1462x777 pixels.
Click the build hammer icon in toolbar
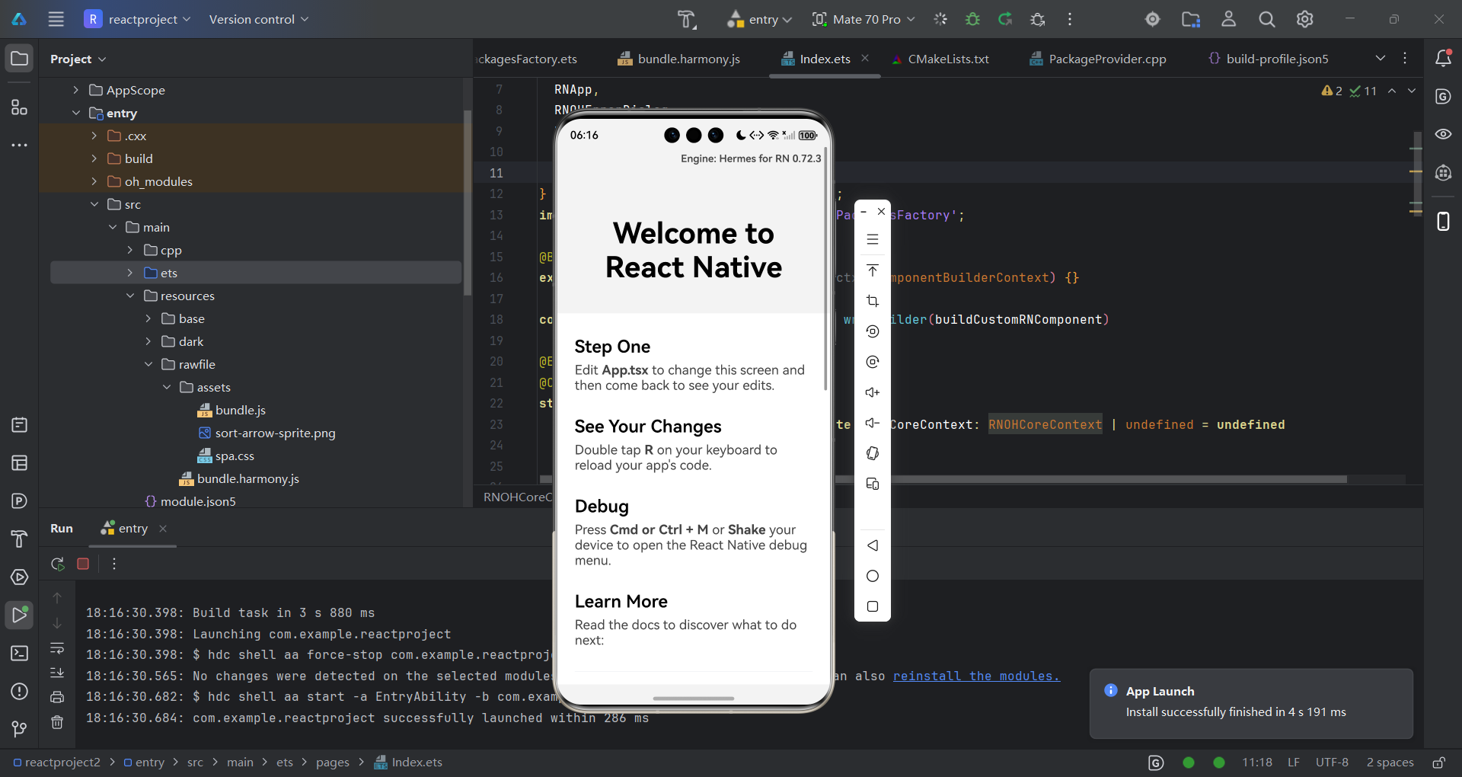pyautogui.click(x=686, y=19)
